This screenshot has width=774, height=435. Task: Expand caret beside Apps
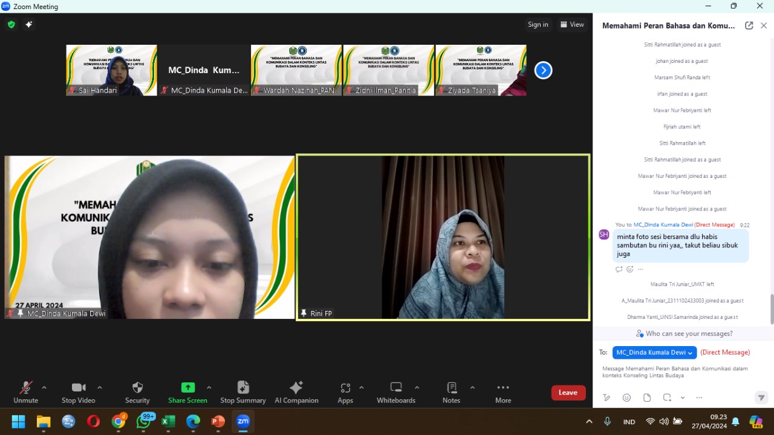tap(362, 388)
